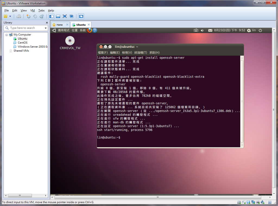Open the terminal 檢視(V) menu
Viewport: 278px width, 206px height.
point(127,53)
